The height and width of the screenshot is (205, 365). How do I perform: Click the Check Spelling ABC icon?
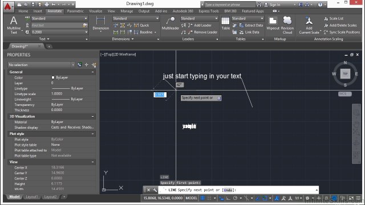27,18
